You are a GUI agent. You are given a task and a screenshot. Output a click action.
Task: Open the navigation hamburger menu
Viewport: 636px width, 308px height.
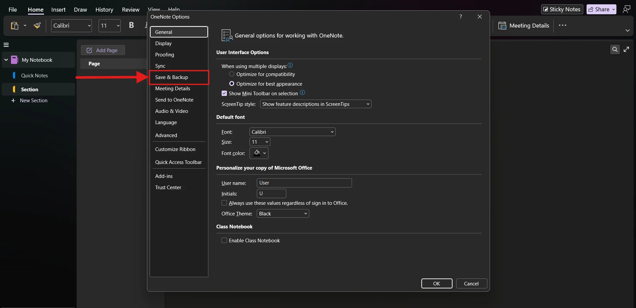coord(6,45)
